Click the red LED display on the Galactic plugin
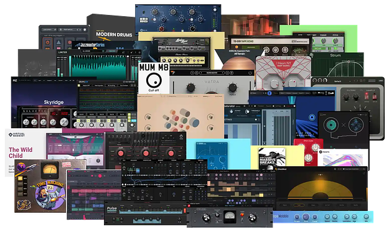Viewport: 389px width, 232px height. point(59,114)
